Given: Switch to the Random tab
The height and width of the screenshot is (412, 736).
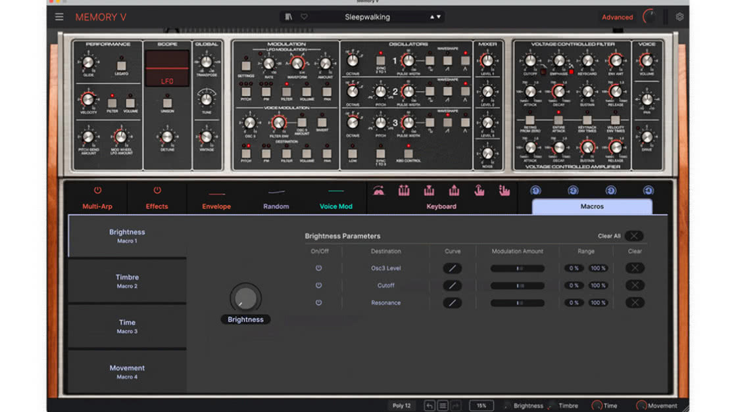Looking at the screenshot, I should [276, 206].
